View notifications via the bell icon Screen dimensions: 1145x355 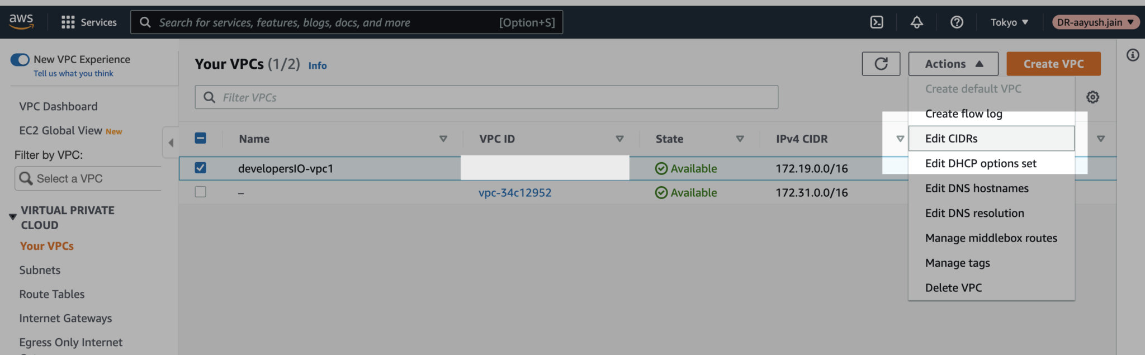point(916,22)
